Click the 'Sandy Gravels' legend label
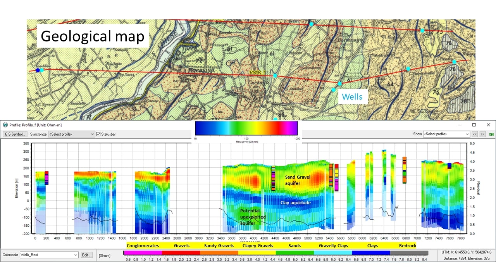The width and height of the screenshot is (496, 279). pyautogui.click(x=219, y=246)
